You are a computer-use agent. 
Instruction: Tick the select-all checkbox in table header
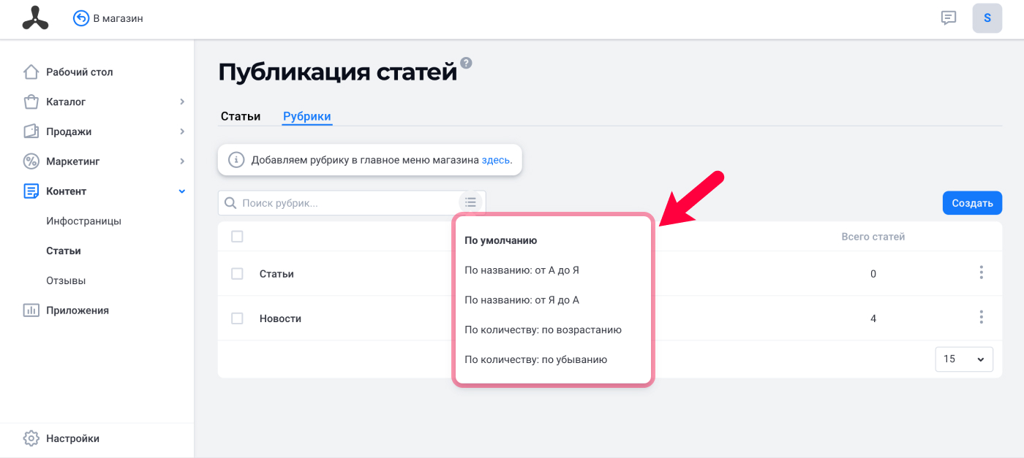point(237,237)
